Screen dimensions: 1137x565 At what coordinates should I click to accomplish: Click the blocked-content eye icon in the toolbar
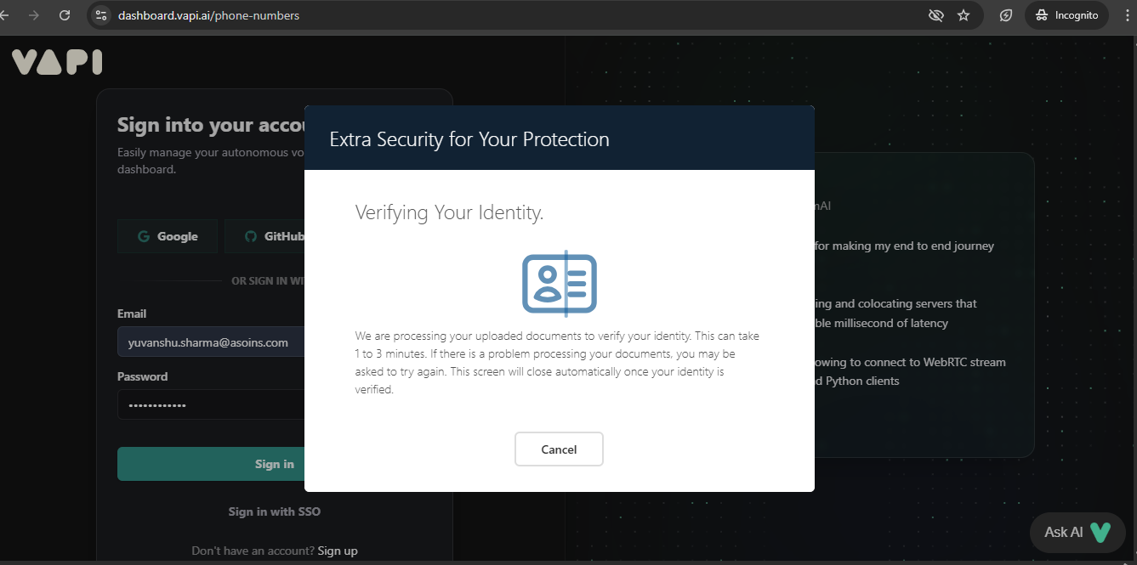click(935, 14)
